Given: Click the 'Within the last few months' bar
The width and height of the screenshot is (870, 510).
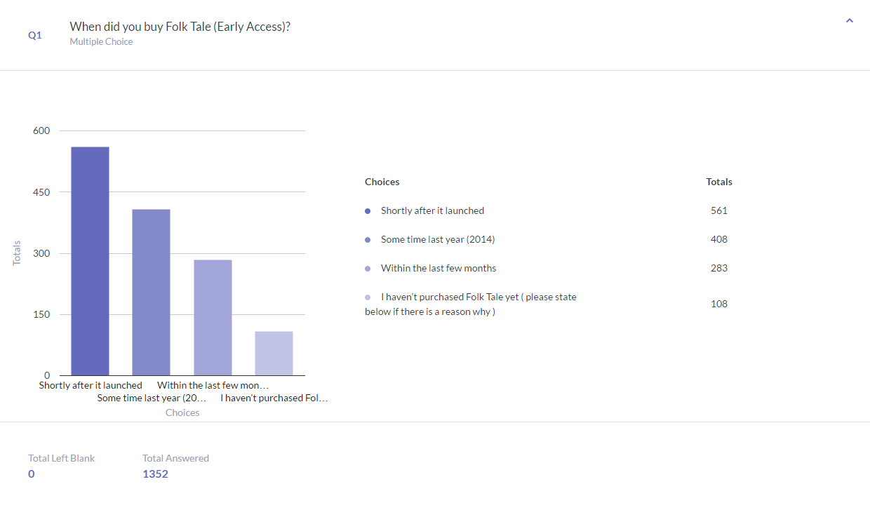Looking at the screenshot, I should pyautogui.click(x=213, y=318).
